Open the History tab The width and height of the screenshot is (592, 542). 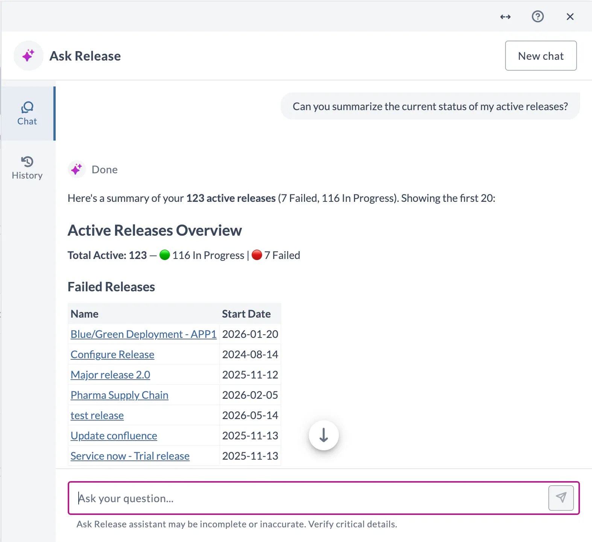tap(27, 168)
